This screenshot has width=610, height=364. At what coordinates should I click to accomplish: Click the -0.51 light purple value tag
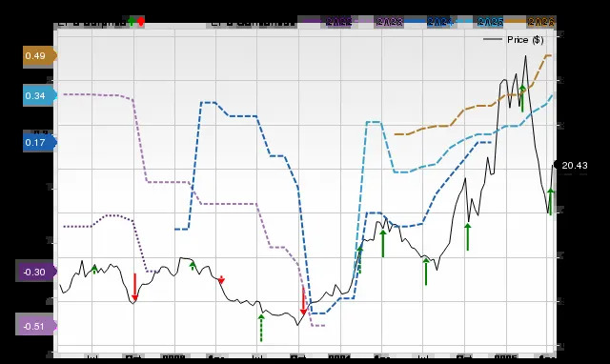tap(36, 326)
